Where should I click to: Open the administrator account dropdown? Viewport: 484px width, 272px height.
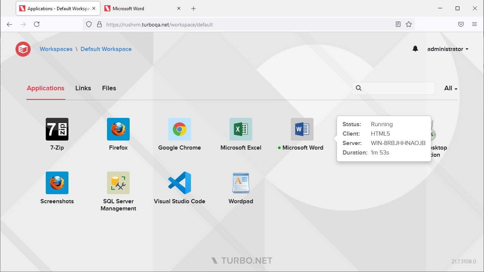pos(448,49)
